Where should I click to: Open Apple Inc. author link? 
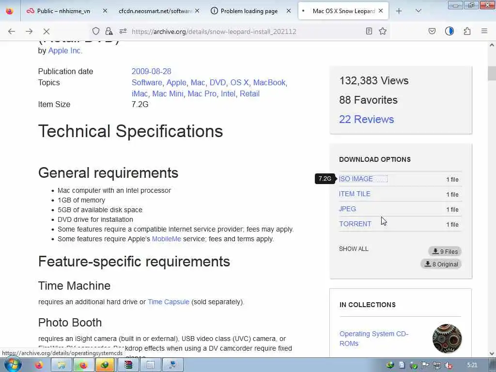click(x=65, y=50)
